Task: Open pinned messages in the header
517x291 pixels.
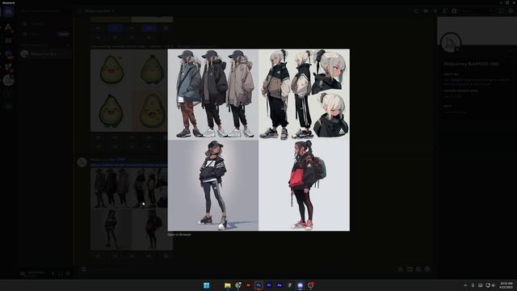Action: pos(435,11)
